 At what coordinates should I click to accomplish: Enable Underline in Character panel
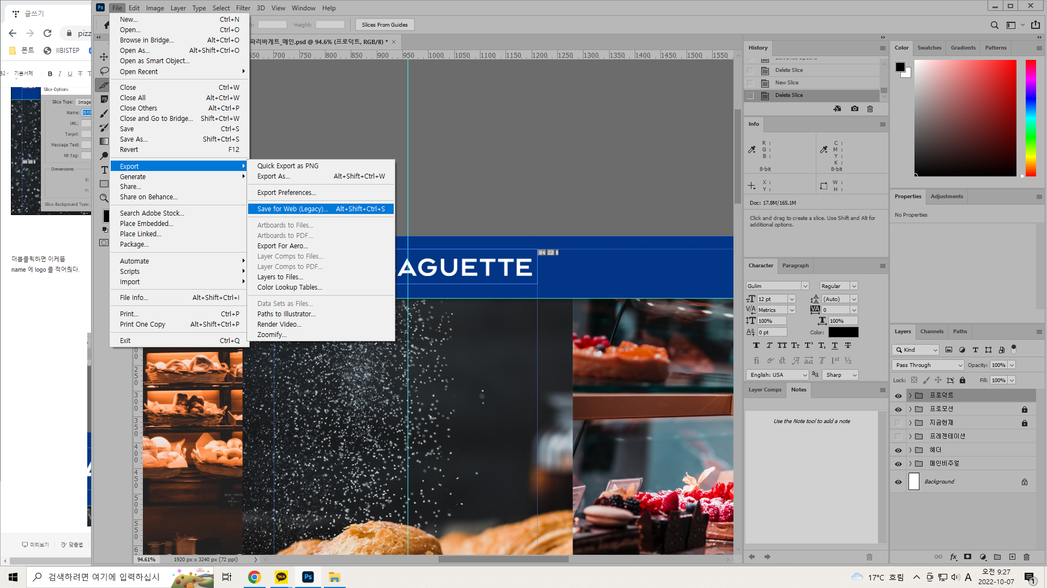coord(834,345)
